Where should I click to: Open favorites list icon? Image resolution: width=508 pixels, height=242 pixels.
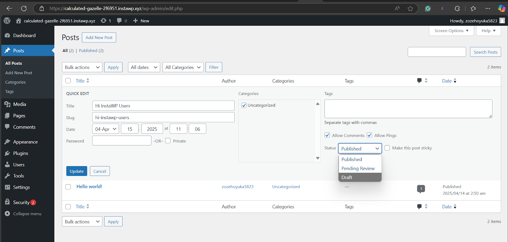(x=473, y=9)
